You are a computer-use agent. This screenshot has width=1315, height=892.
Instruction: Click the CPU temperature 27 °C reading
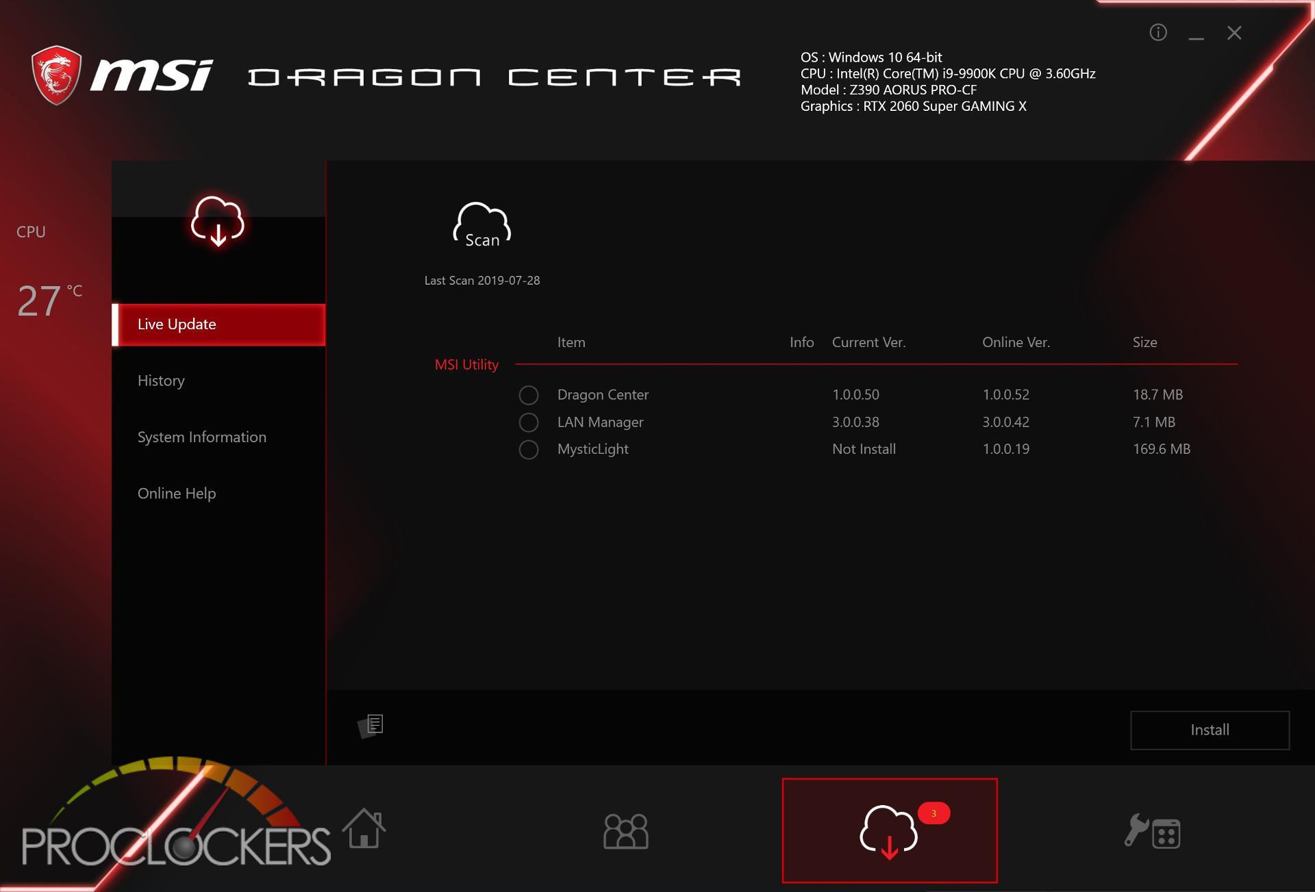click(x=49, y=301)
